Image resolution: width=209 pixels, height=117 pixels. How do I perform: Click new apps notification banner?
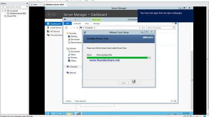pos(165,16)
